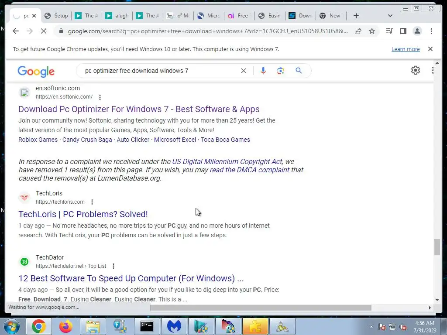Open the Roblox Games sitelink
Viewport: 447px width, 335px height.
pos(38,140)
